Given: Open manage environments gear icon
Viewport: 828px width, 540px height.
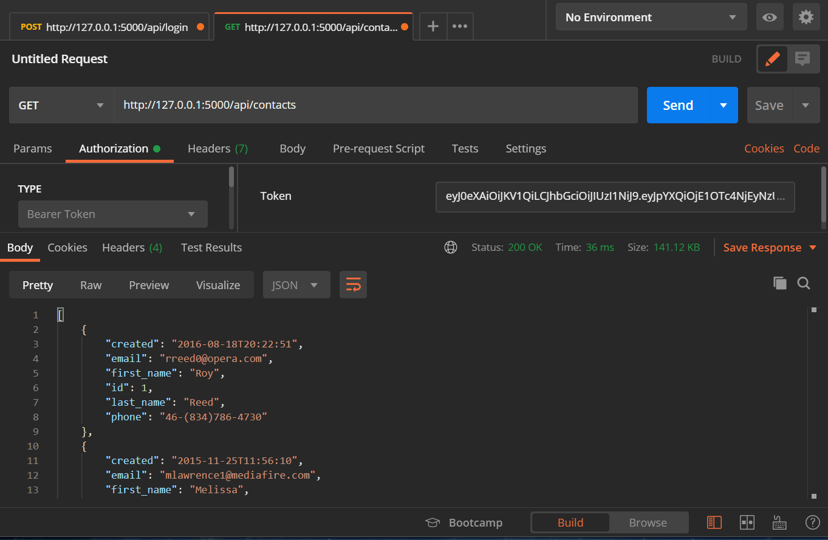Looking at the screenshot, I should pyautogui.click(x=806, y=17).
